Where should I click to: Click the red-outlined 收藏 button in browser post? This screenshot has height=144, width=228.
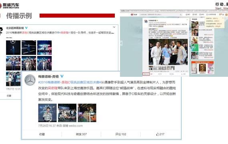pyautogui.click(x=146, y=74)
